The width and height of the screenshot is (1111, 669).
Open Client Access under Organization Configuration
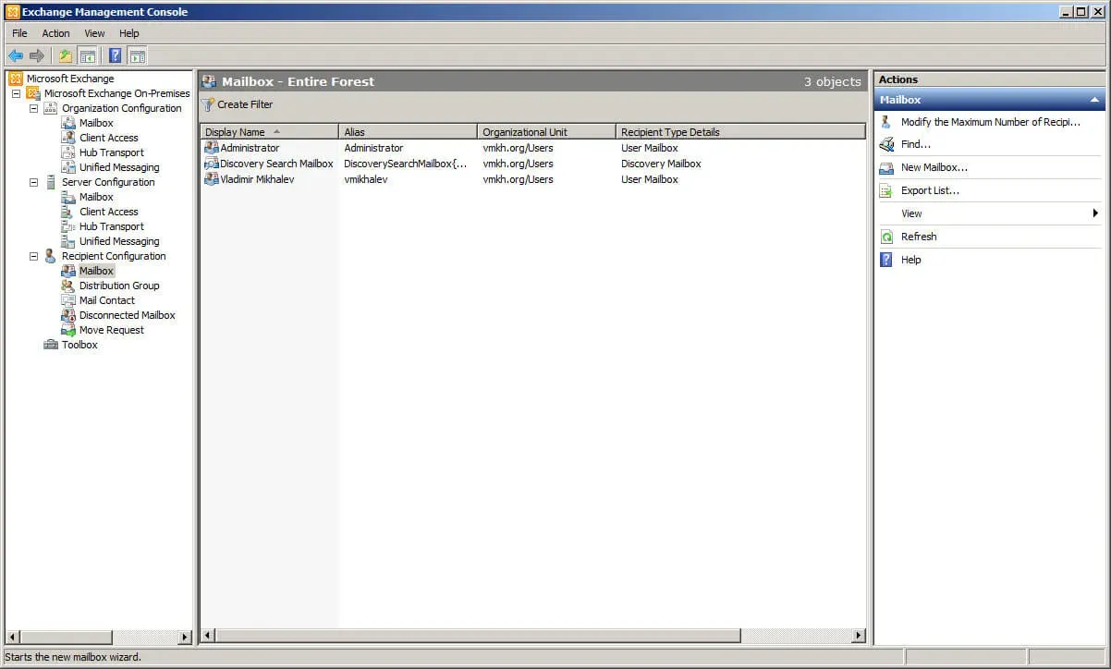[108, 138]
